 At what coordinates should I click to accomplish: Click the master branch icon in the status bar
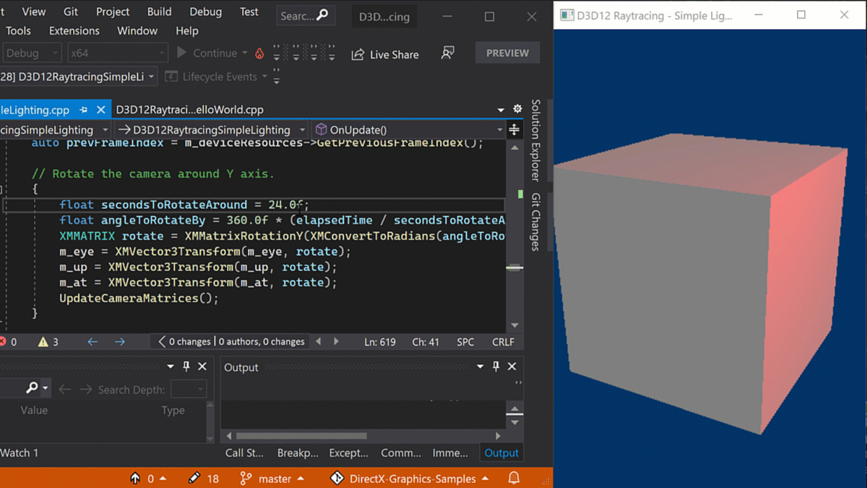(x=246, y=478)
